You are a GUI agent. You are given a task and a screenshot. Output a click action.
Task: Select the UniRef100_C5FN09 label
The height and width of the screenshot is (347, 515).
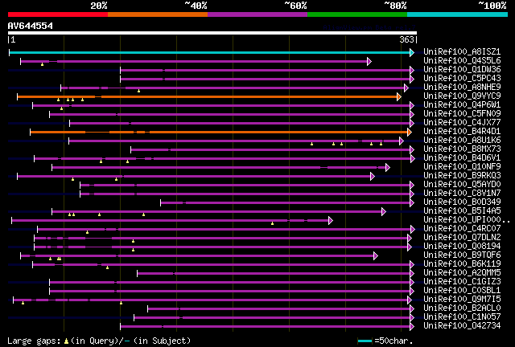click(x=462, y=114)
